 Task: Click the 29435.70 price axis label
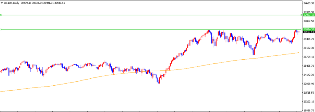(x=309, y=39)
